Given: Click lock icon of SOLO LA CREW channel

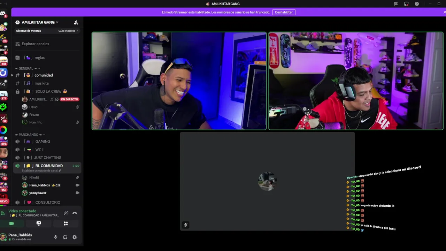Looking at the screenshot, I should pyautogui.click(x=17, y=91).
